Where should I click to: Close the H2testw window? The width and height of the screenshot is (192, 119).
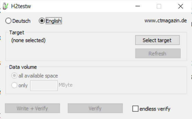[x=180, y=6]
